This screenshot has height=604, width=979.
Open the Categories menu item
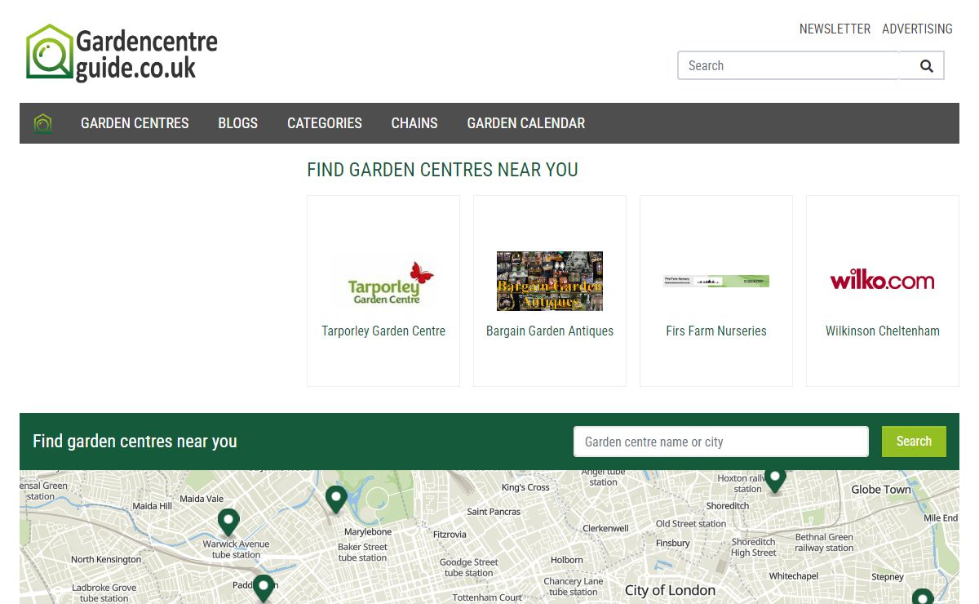pyautogui.click(x=325, y=123)
